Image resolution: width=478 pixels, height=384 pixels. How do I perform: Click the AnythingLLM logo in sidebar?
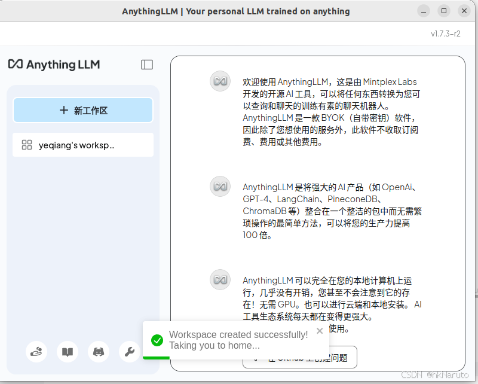coord(54,65)
